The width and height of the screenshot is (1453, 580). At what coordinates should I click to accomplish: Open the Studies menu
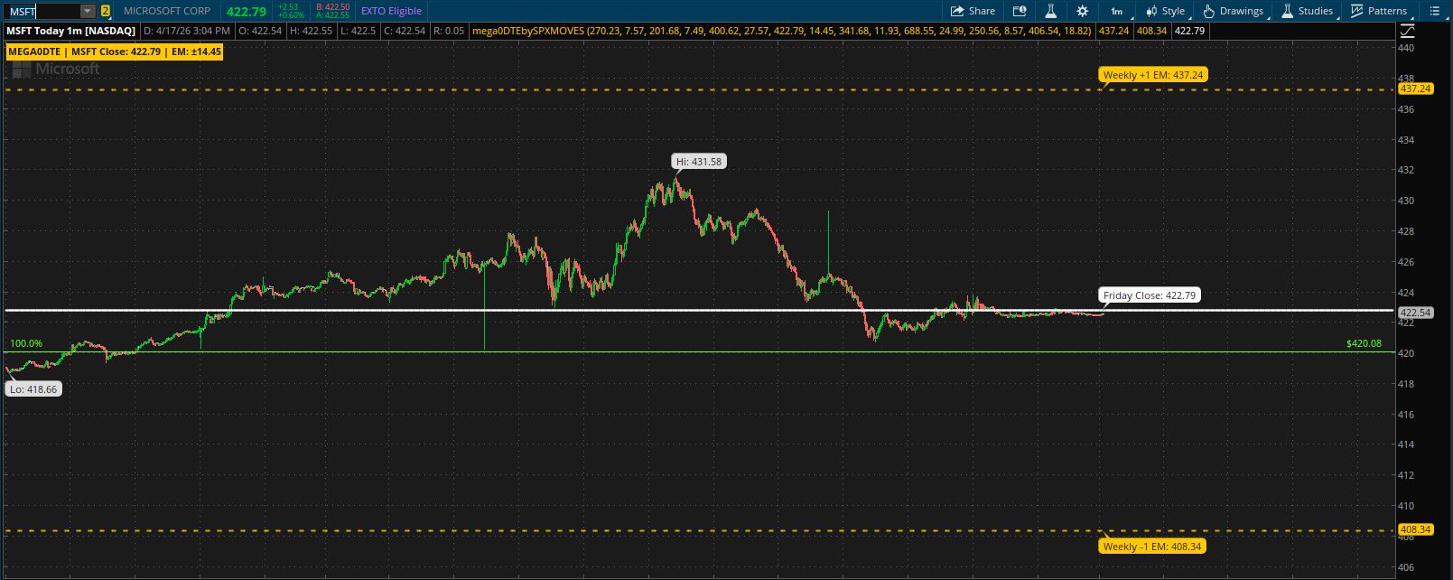[1308, 11]
